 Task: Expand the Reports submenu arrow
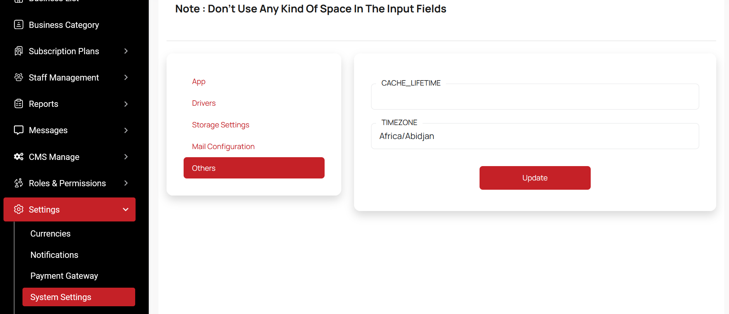[126, 104]
